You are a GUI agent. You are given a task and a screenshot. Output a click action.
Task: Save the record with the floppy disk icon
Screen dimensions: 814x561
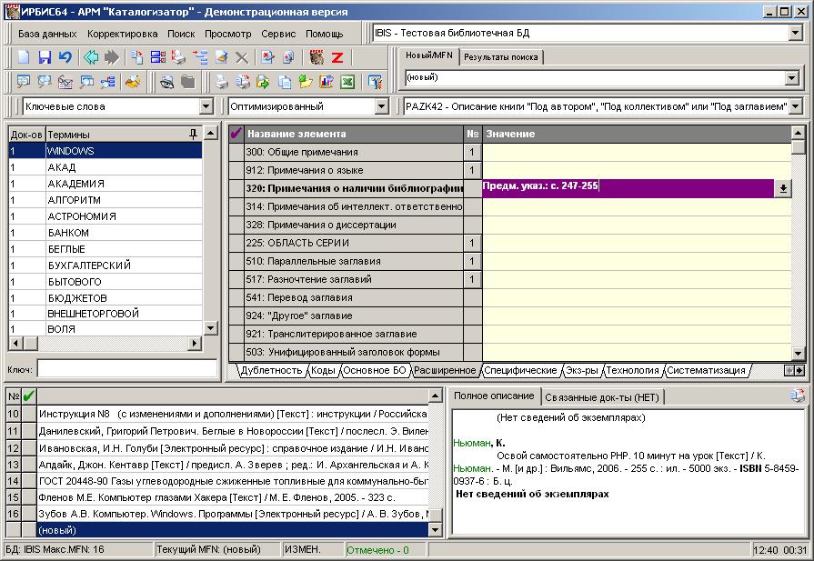point(45,56)
